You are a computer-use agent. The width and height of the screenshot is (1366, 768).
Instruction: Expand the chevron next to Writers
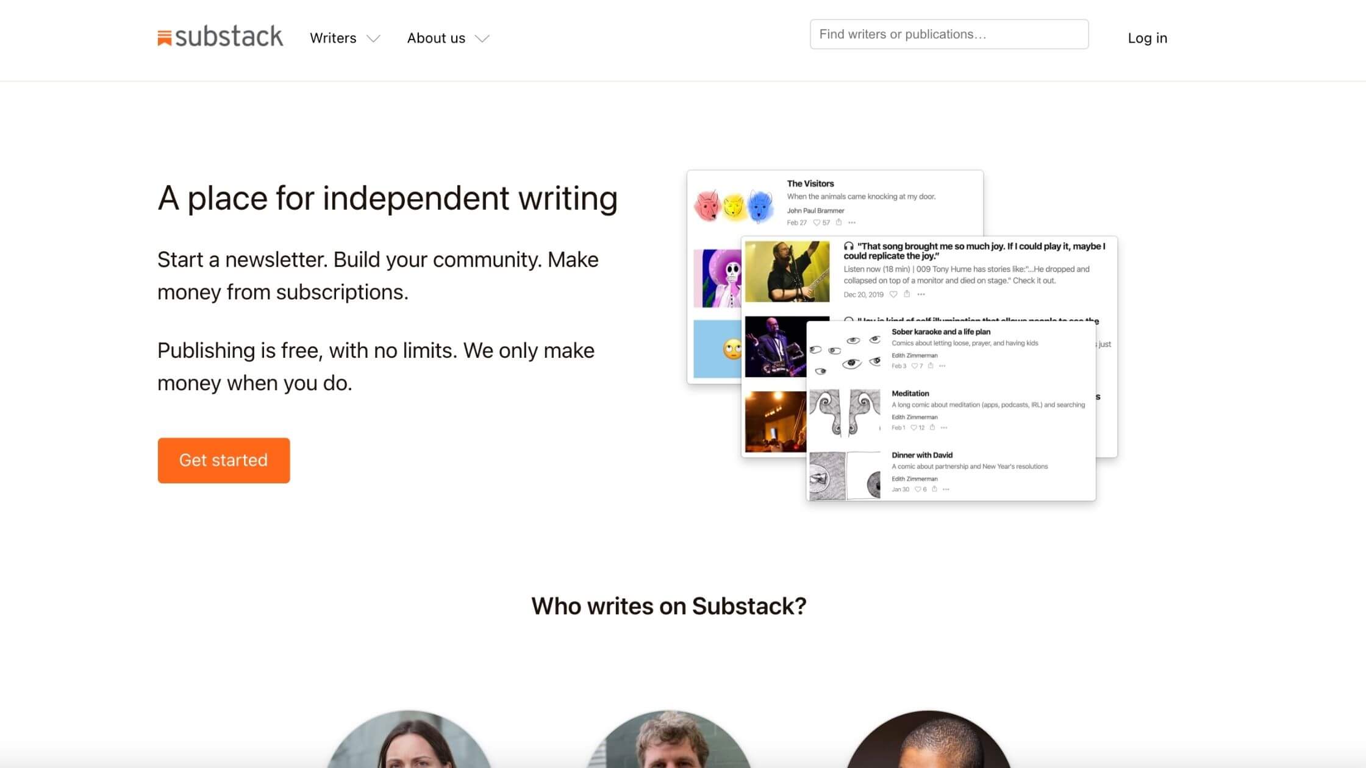pyautogui.click(x=373, y=38)
